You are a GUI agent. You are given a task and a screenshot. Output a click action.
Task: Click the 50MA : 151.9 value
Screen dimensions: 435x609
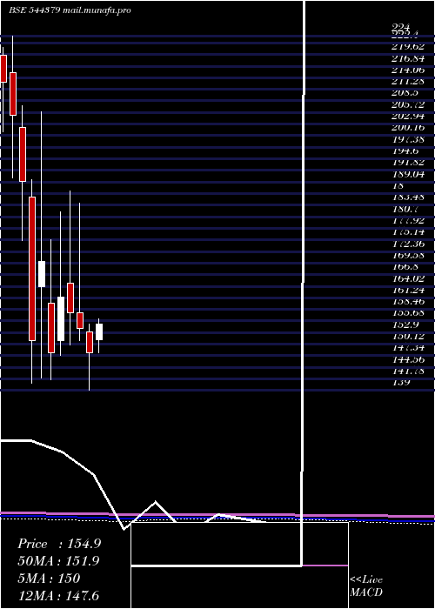pyautogui.click(x=58, y=561)
